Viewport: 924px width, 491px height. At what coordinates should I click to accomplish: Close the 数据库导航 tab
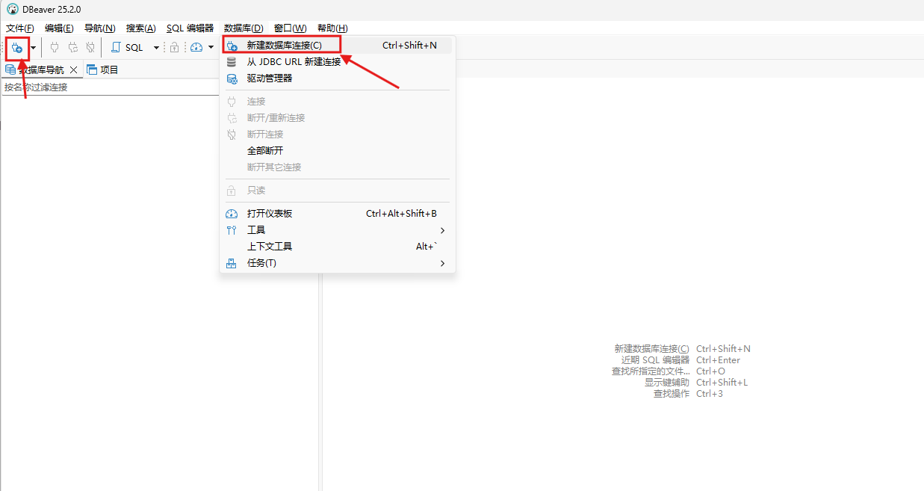point(73,70)
